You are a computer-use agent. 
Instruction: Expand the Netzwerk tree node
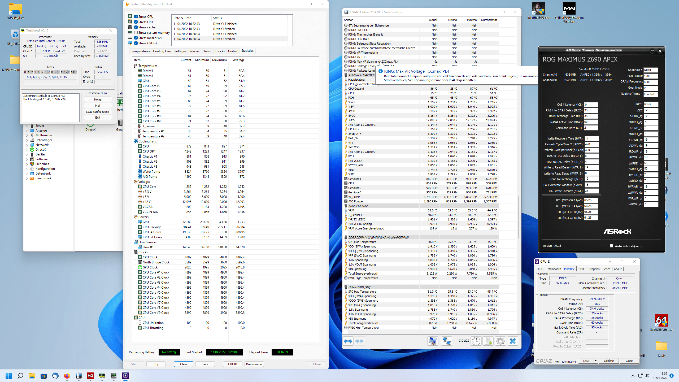27,145
